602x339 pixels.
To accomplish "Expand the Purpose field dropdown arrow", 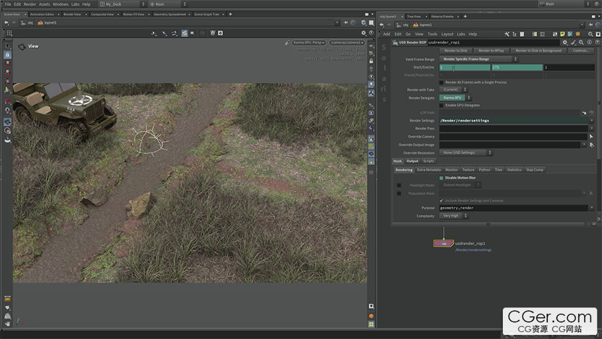I will tap(591, 208).
